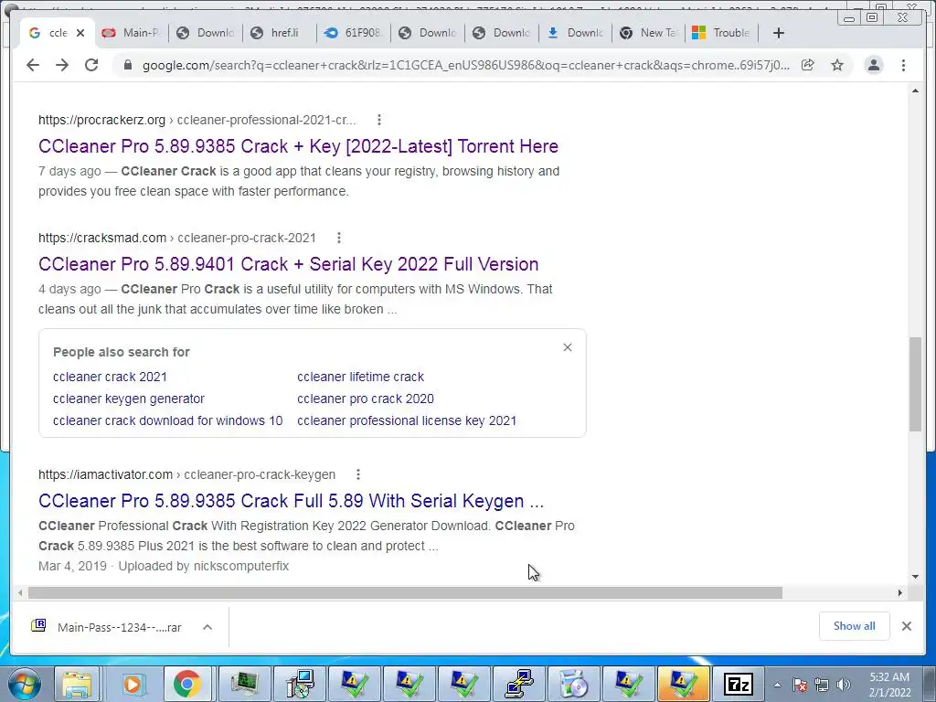Screen dimensions: 936x702
Task: Share this page via share icon
Action: click(808, 65)
